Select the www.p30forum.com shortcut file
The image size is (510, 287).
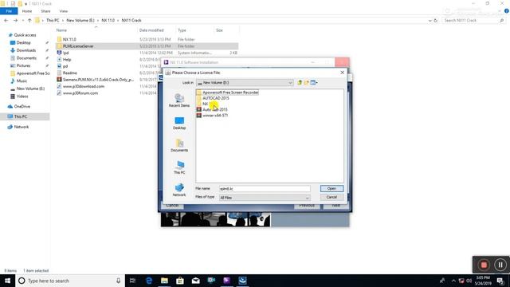tap(77, 93)
